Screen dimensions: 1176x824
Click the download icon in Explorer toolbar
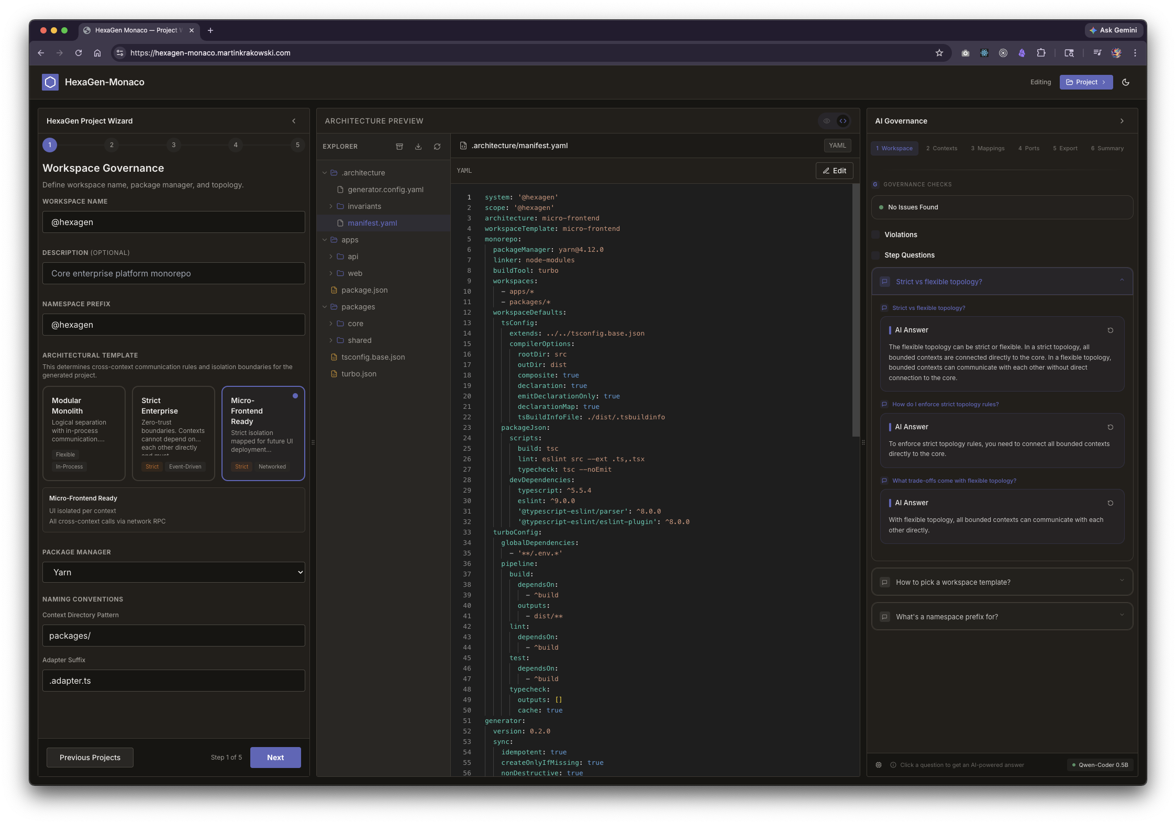coord(418,147)
